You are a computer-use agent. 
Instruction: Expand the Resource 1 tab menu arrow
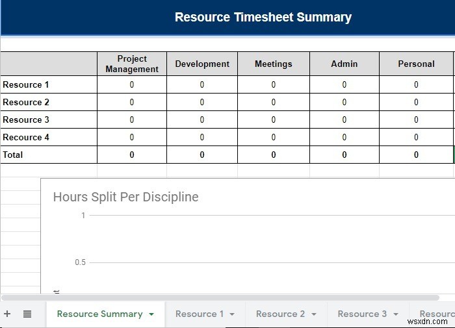[232, 314]
